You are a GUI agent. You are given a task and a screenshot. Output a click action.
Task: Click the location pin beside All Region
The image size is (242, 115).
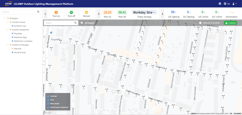[82, 23]
